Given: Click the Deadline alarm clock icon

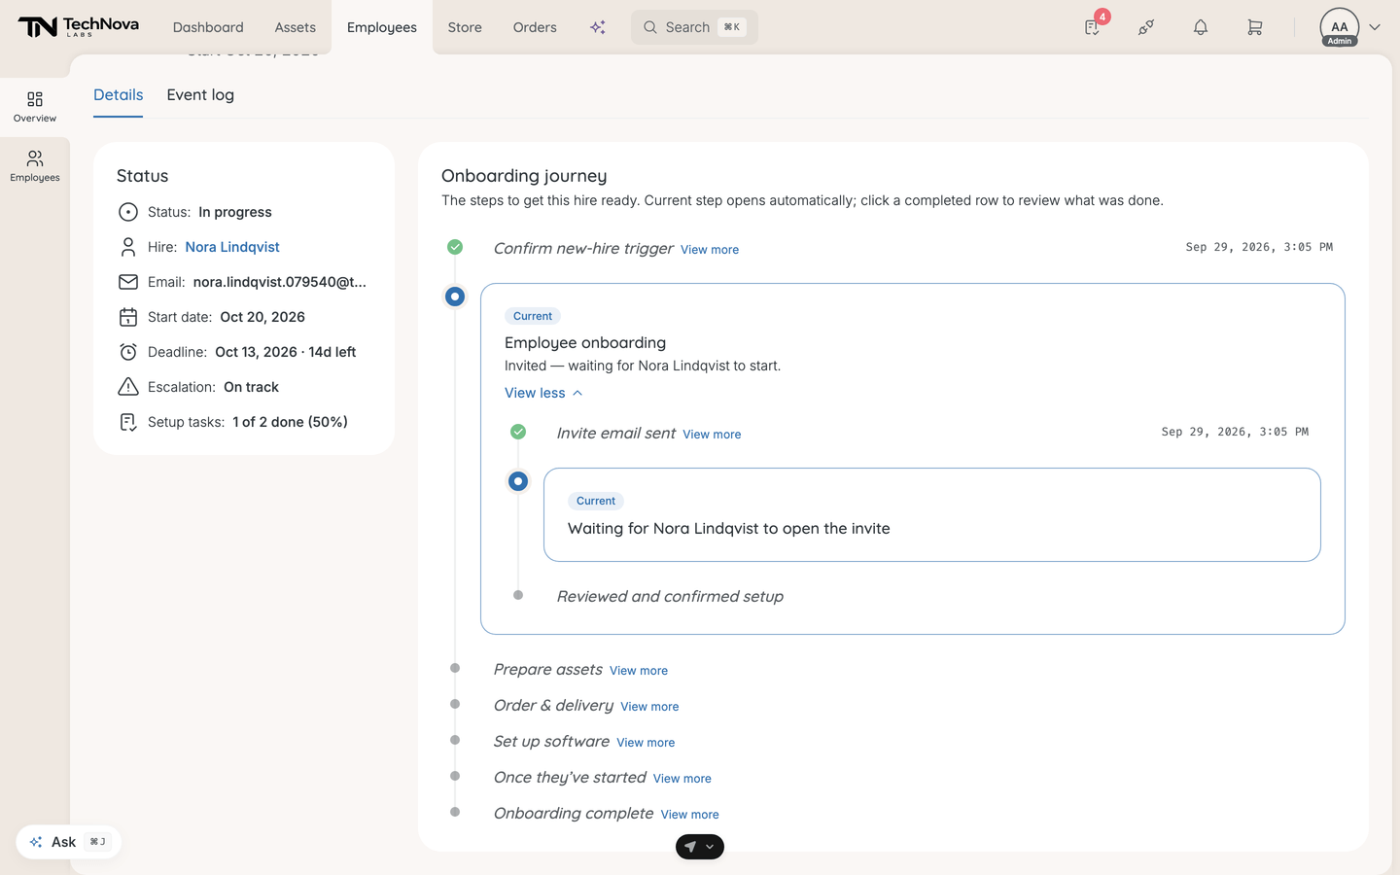Looking at the screenshot, I should point(128,352).
